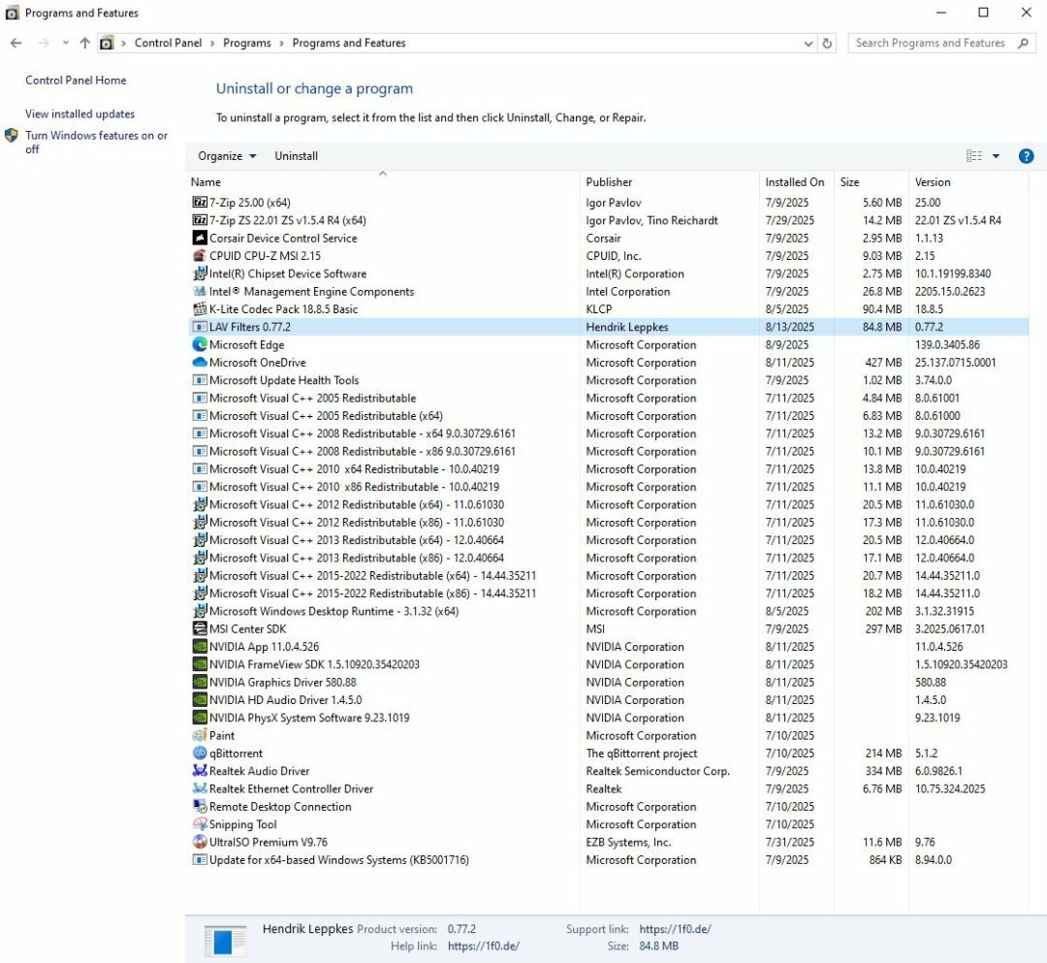The width and height of the screenshot is (1047, 963).
Task: Click the Intel(R) Chipset Device Software icon
Action: (199, 273)
